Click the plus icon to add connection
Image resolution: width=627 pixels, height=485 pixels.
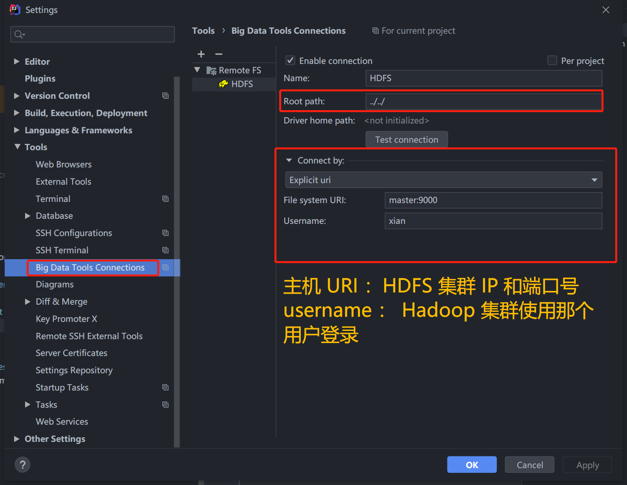[201, 54]
